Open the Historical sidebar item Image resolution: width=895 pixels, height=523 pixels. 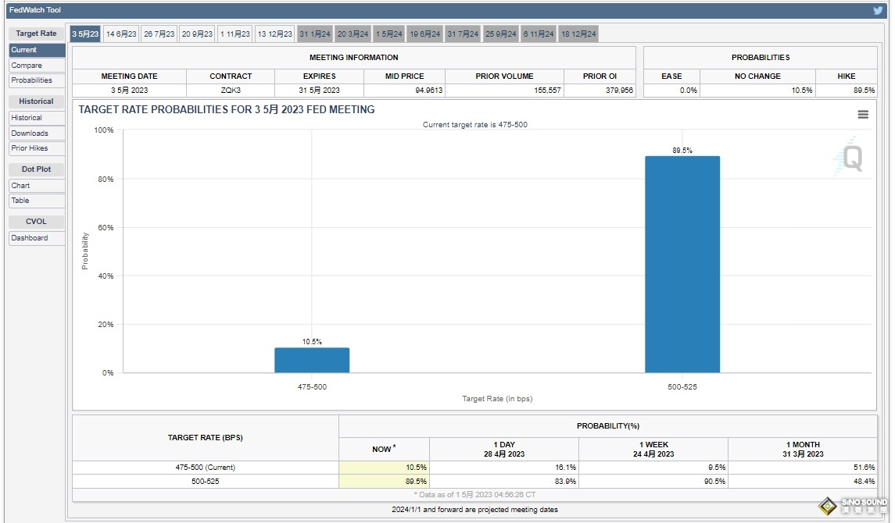(37, 118)
